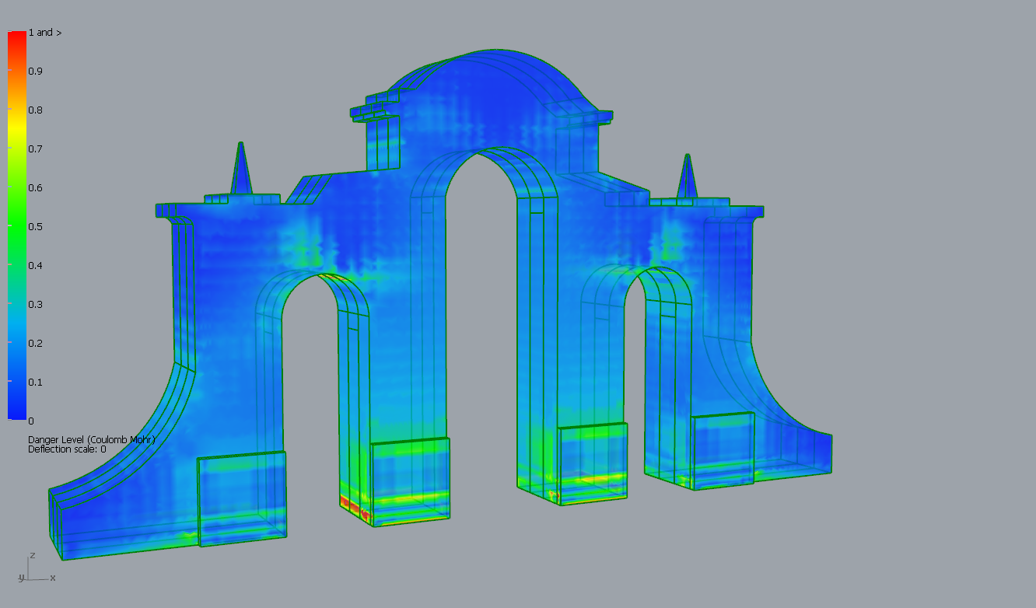This screenshot has height=608, width=1036.
Task: Click the "Danger Level (Coulomb Mohr)" caption
Action: click(x=92, y=440)
